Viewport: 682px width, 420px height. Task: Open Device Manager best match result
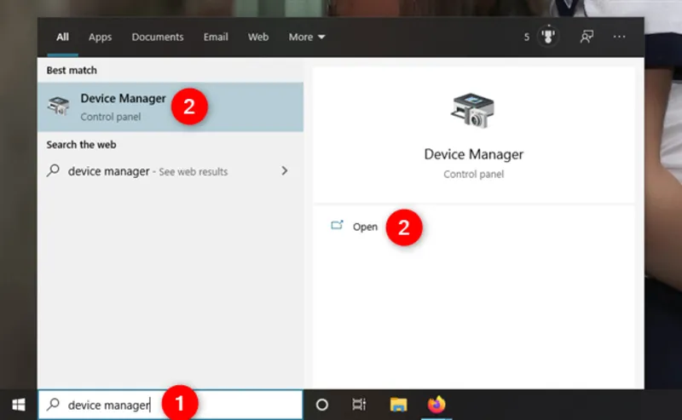pos(170,107)
